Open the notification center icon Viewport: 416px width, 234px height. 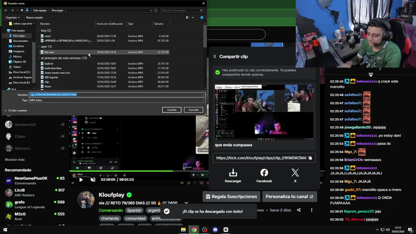point(410,230)
